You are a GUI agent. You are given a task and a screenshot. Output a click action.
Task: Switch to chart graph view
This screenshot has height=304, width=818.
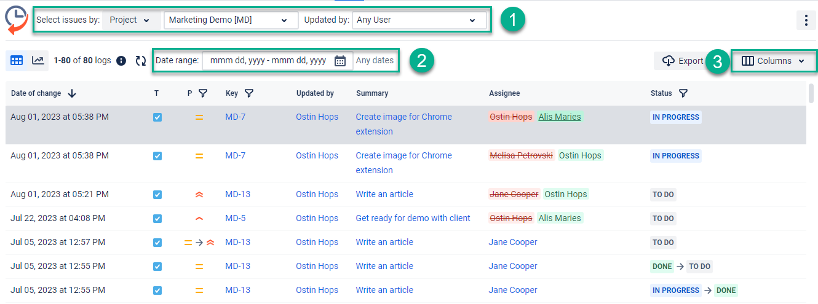(x=38, y=60)
